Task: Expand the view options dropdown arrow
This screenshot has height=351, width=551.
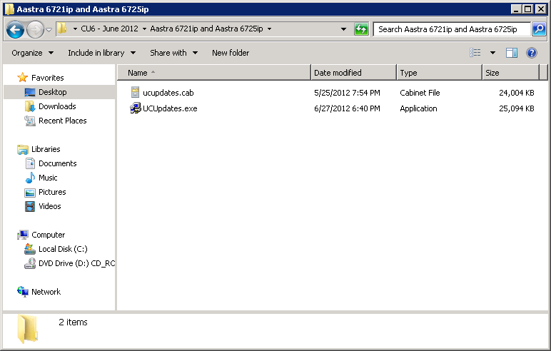Action: [492, 53]
